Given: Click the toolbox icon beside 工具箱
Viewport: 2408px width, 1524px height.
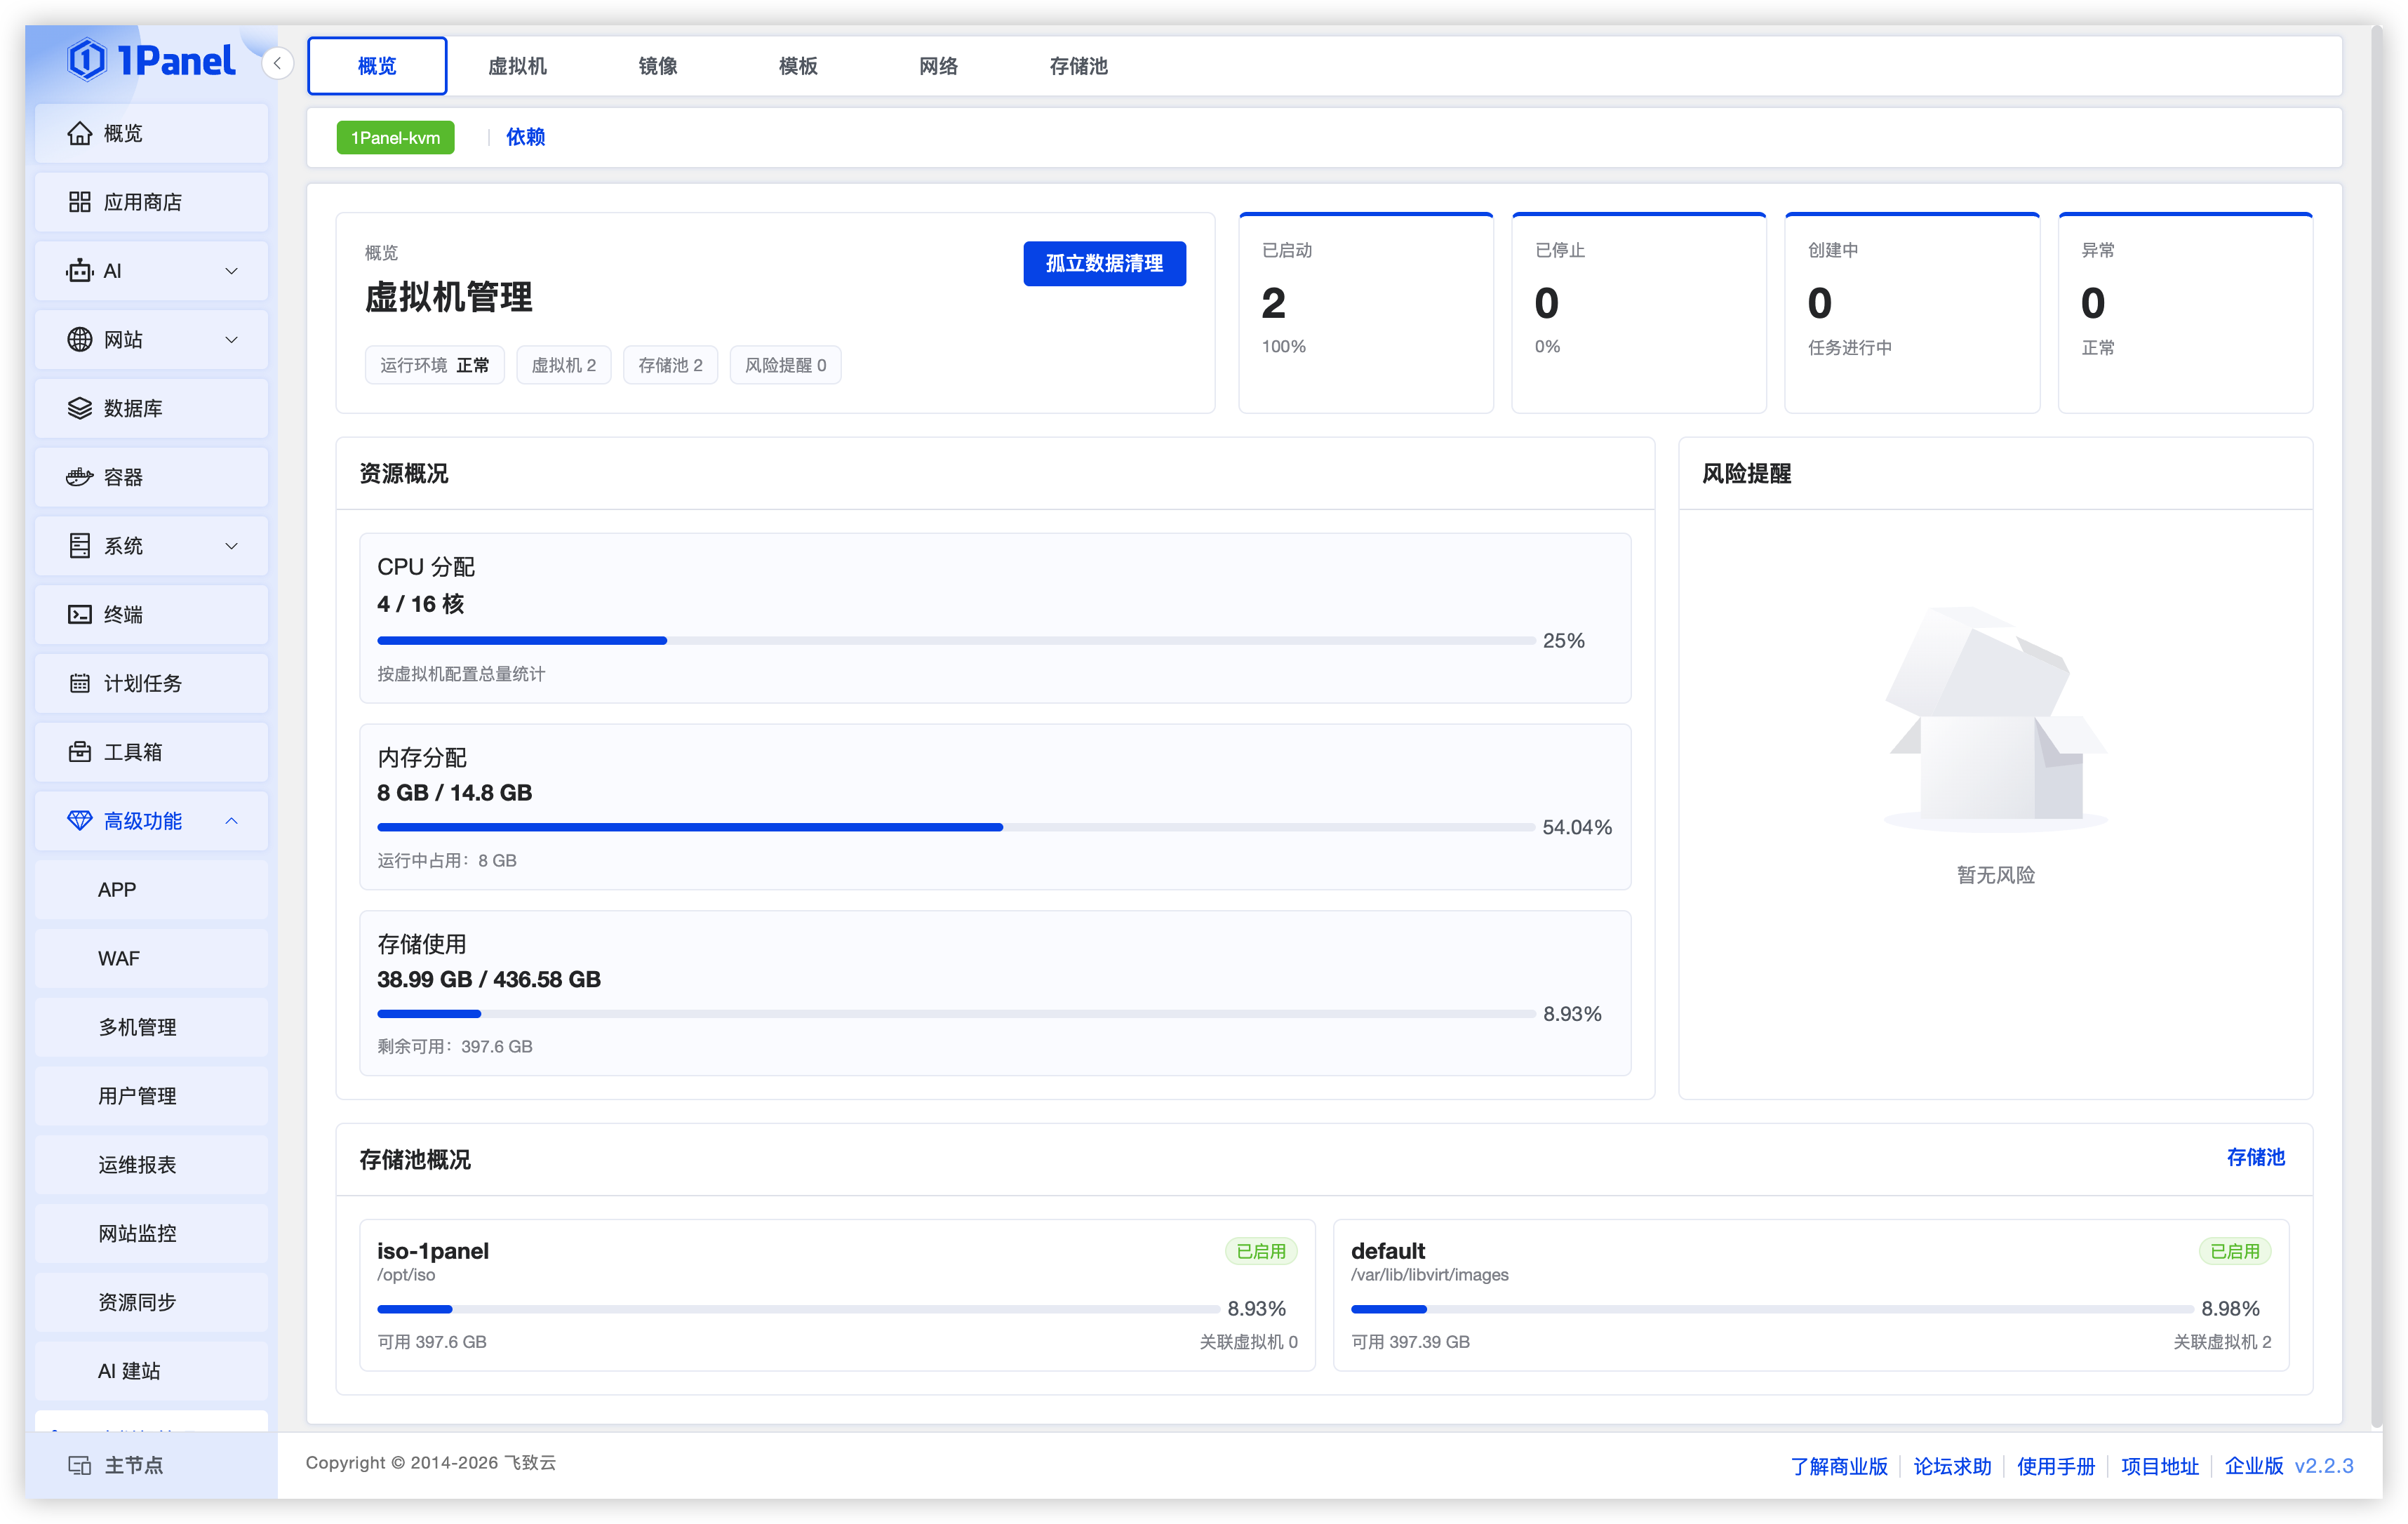Looking at the screenshot, I should coord(79,752).
